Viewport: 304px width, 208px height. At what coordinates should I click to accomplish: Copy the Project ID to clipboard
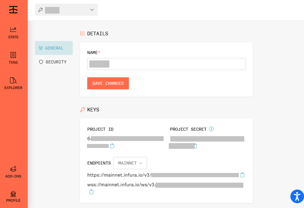pos(112,146)
